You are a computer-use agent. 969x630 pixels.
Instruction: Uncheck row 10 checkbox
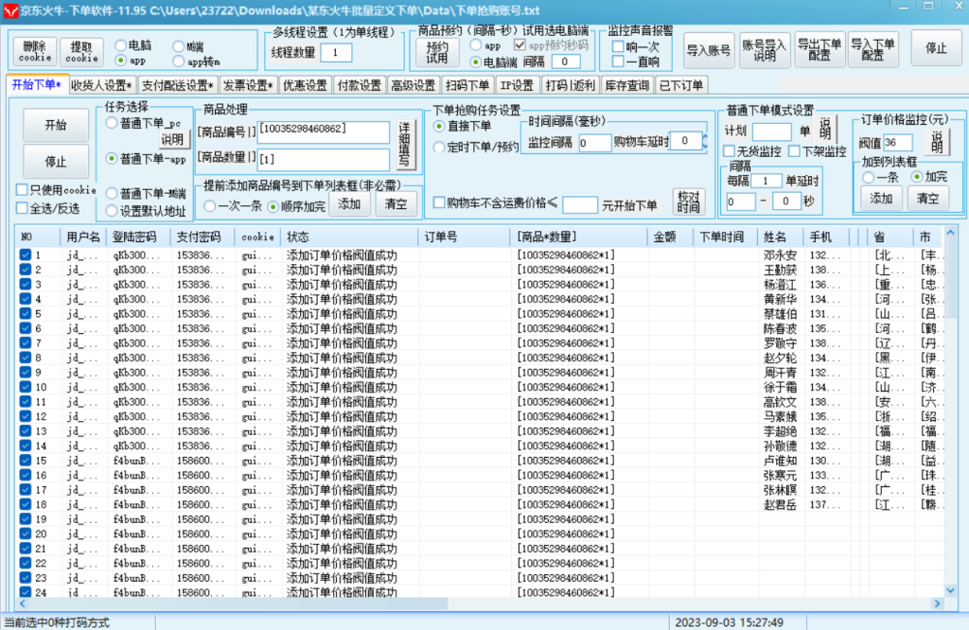26,387
